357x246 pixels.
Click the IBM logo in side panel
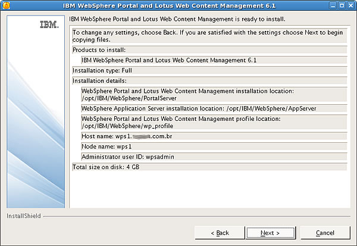49,24
